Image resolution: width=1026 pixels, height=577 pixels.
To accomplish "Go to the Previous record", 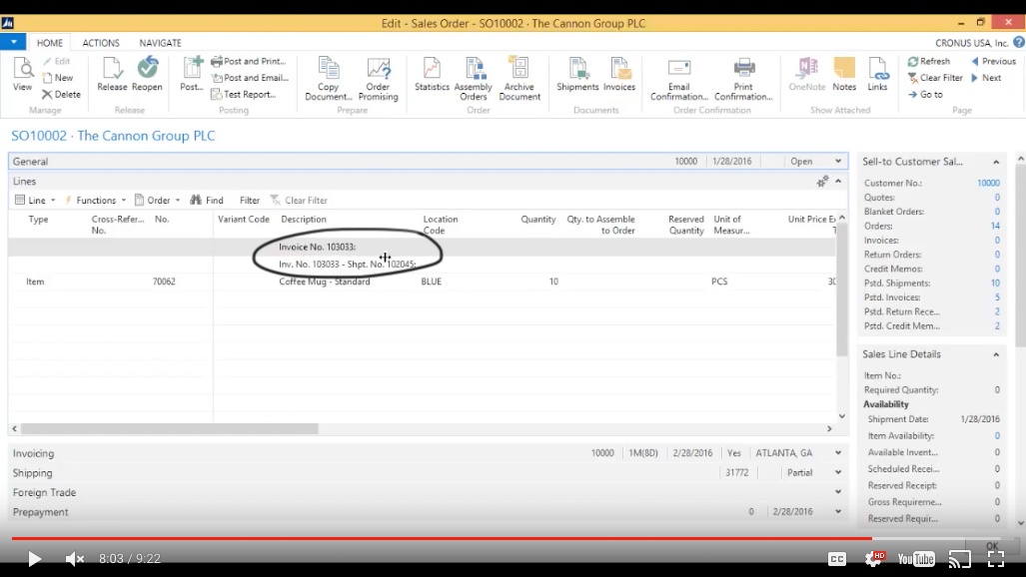I will point(993,62).
